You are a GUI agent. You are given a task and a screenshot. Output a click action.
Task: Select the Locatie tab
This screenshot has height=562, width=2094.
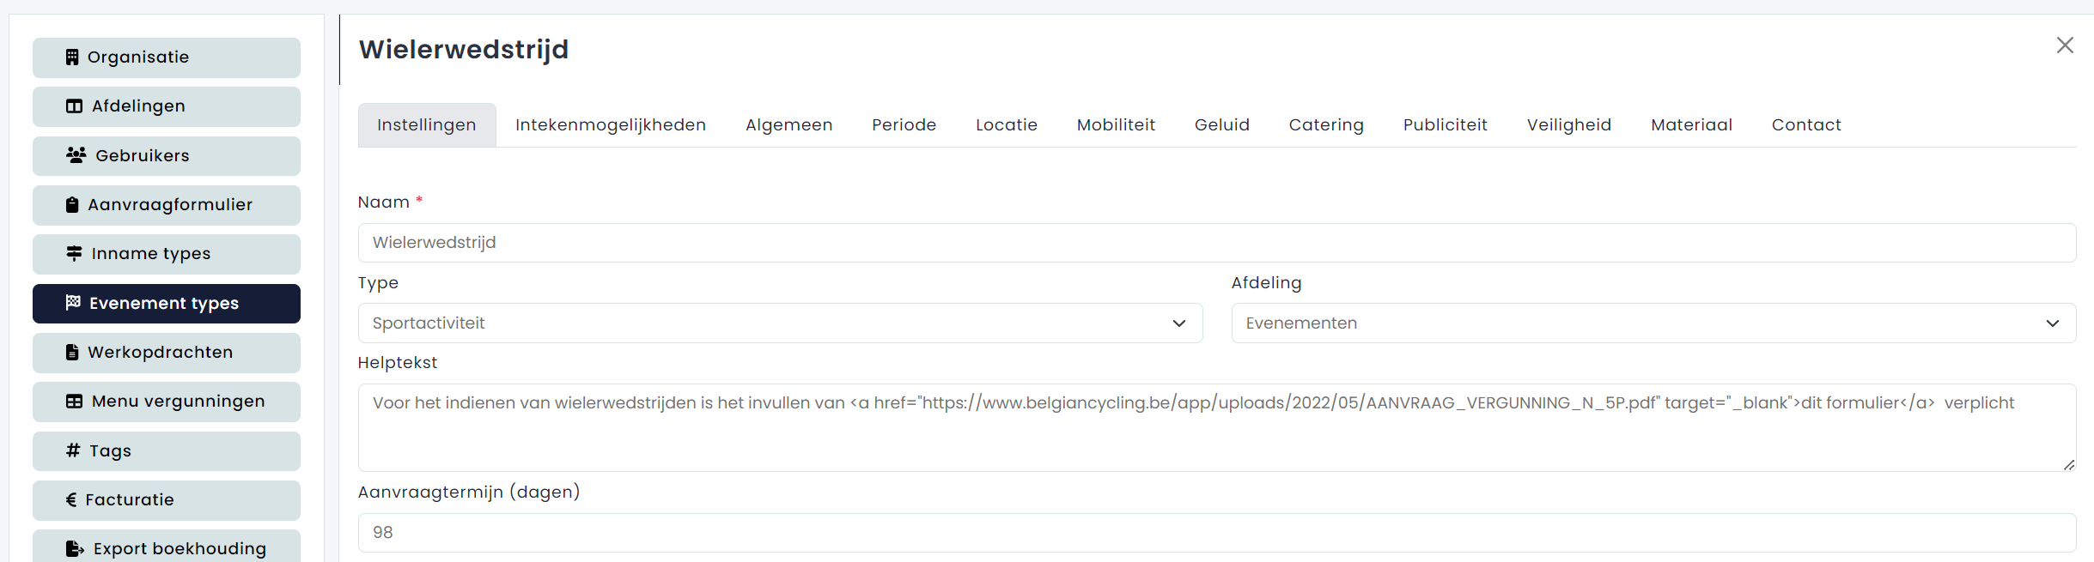click(1007, 125)
